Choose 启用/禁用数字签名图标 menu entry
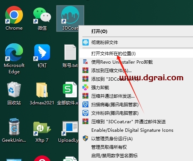The image size is (193, 161). [x=136, y=155]
